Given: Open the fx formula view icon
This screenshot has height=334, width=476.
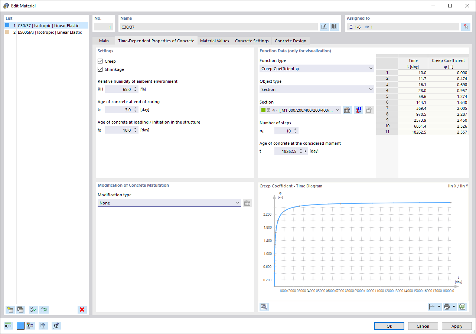Looking at the screenshot, I should [56, 325].
